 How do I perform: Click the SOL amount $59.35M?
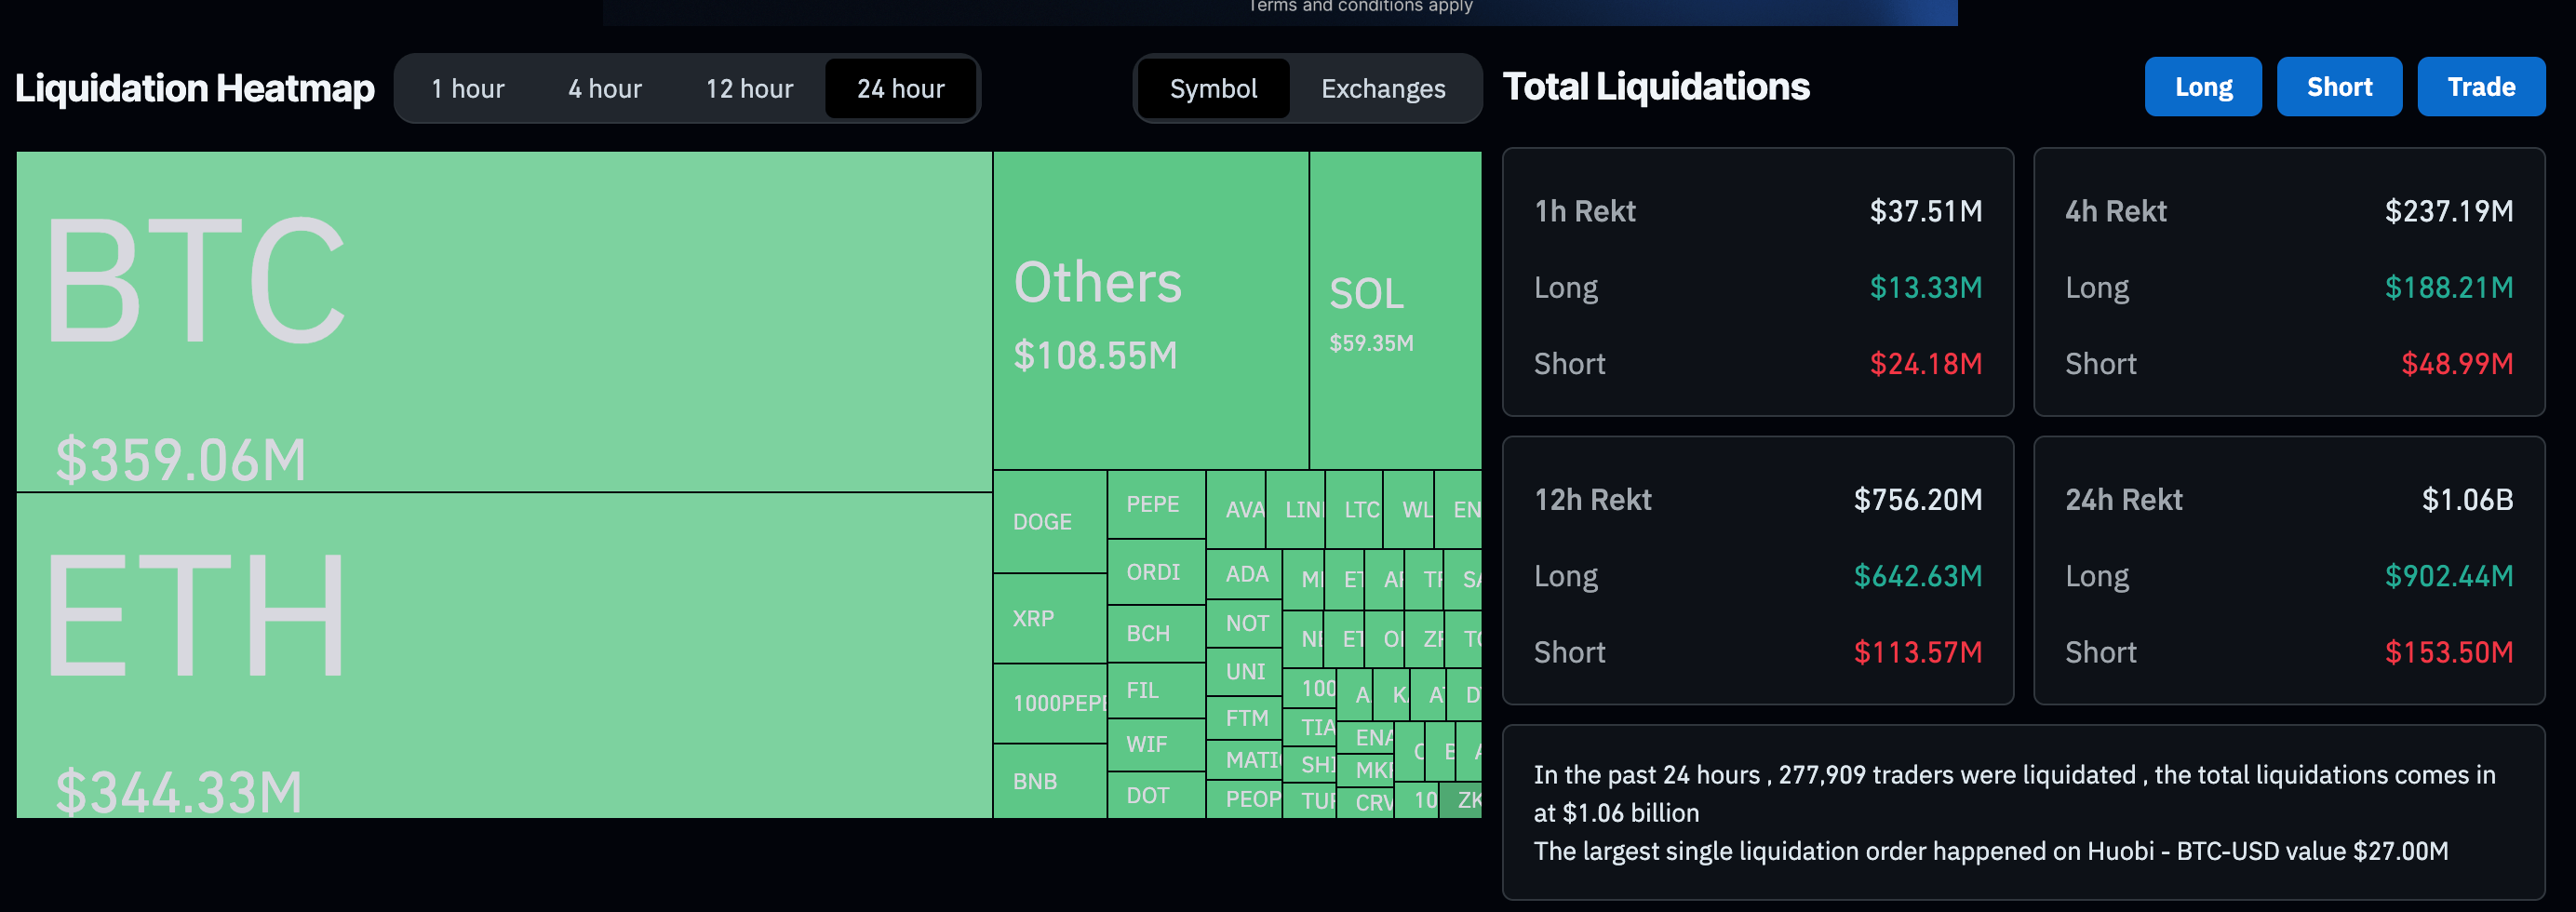click(1371, 343)
